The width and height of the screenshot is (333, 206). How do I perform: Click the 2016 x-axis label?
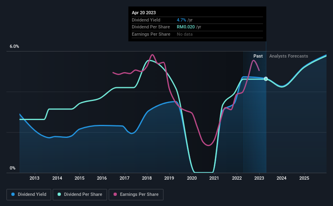(x=102, y=178)
